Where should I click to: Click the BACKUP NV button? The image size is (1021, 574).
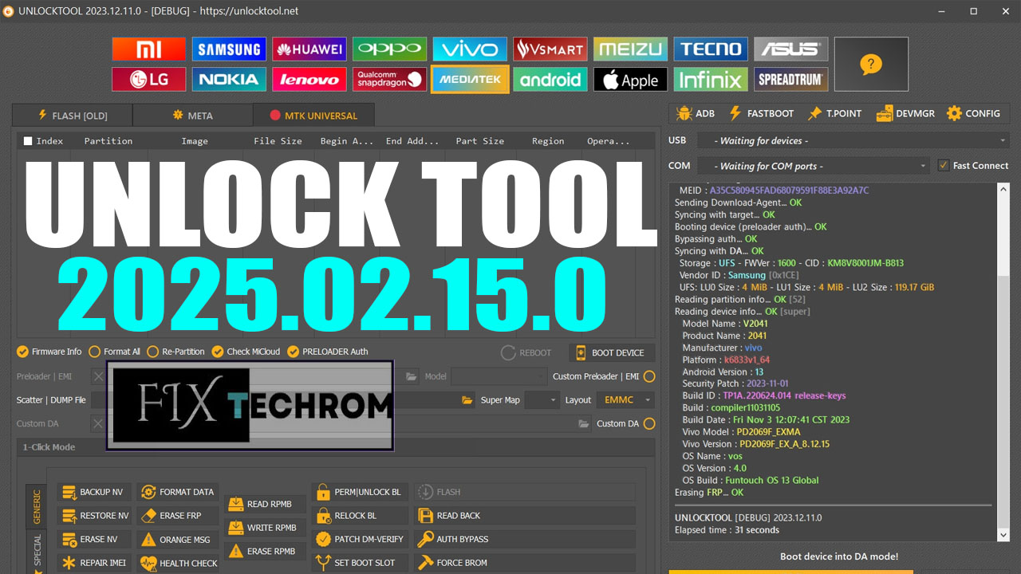[x=93, y=492]
